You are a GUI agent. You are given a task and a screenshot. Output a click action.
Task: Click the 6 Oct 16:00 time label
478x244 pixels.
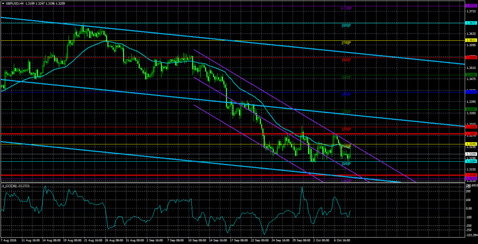tap(342, 240)
